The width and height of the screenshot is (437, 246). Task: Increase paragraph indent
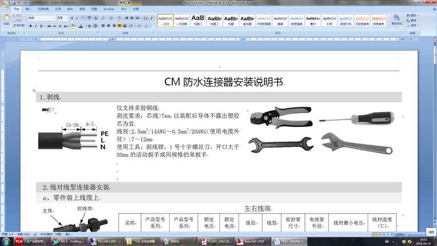tap(132, 18)
